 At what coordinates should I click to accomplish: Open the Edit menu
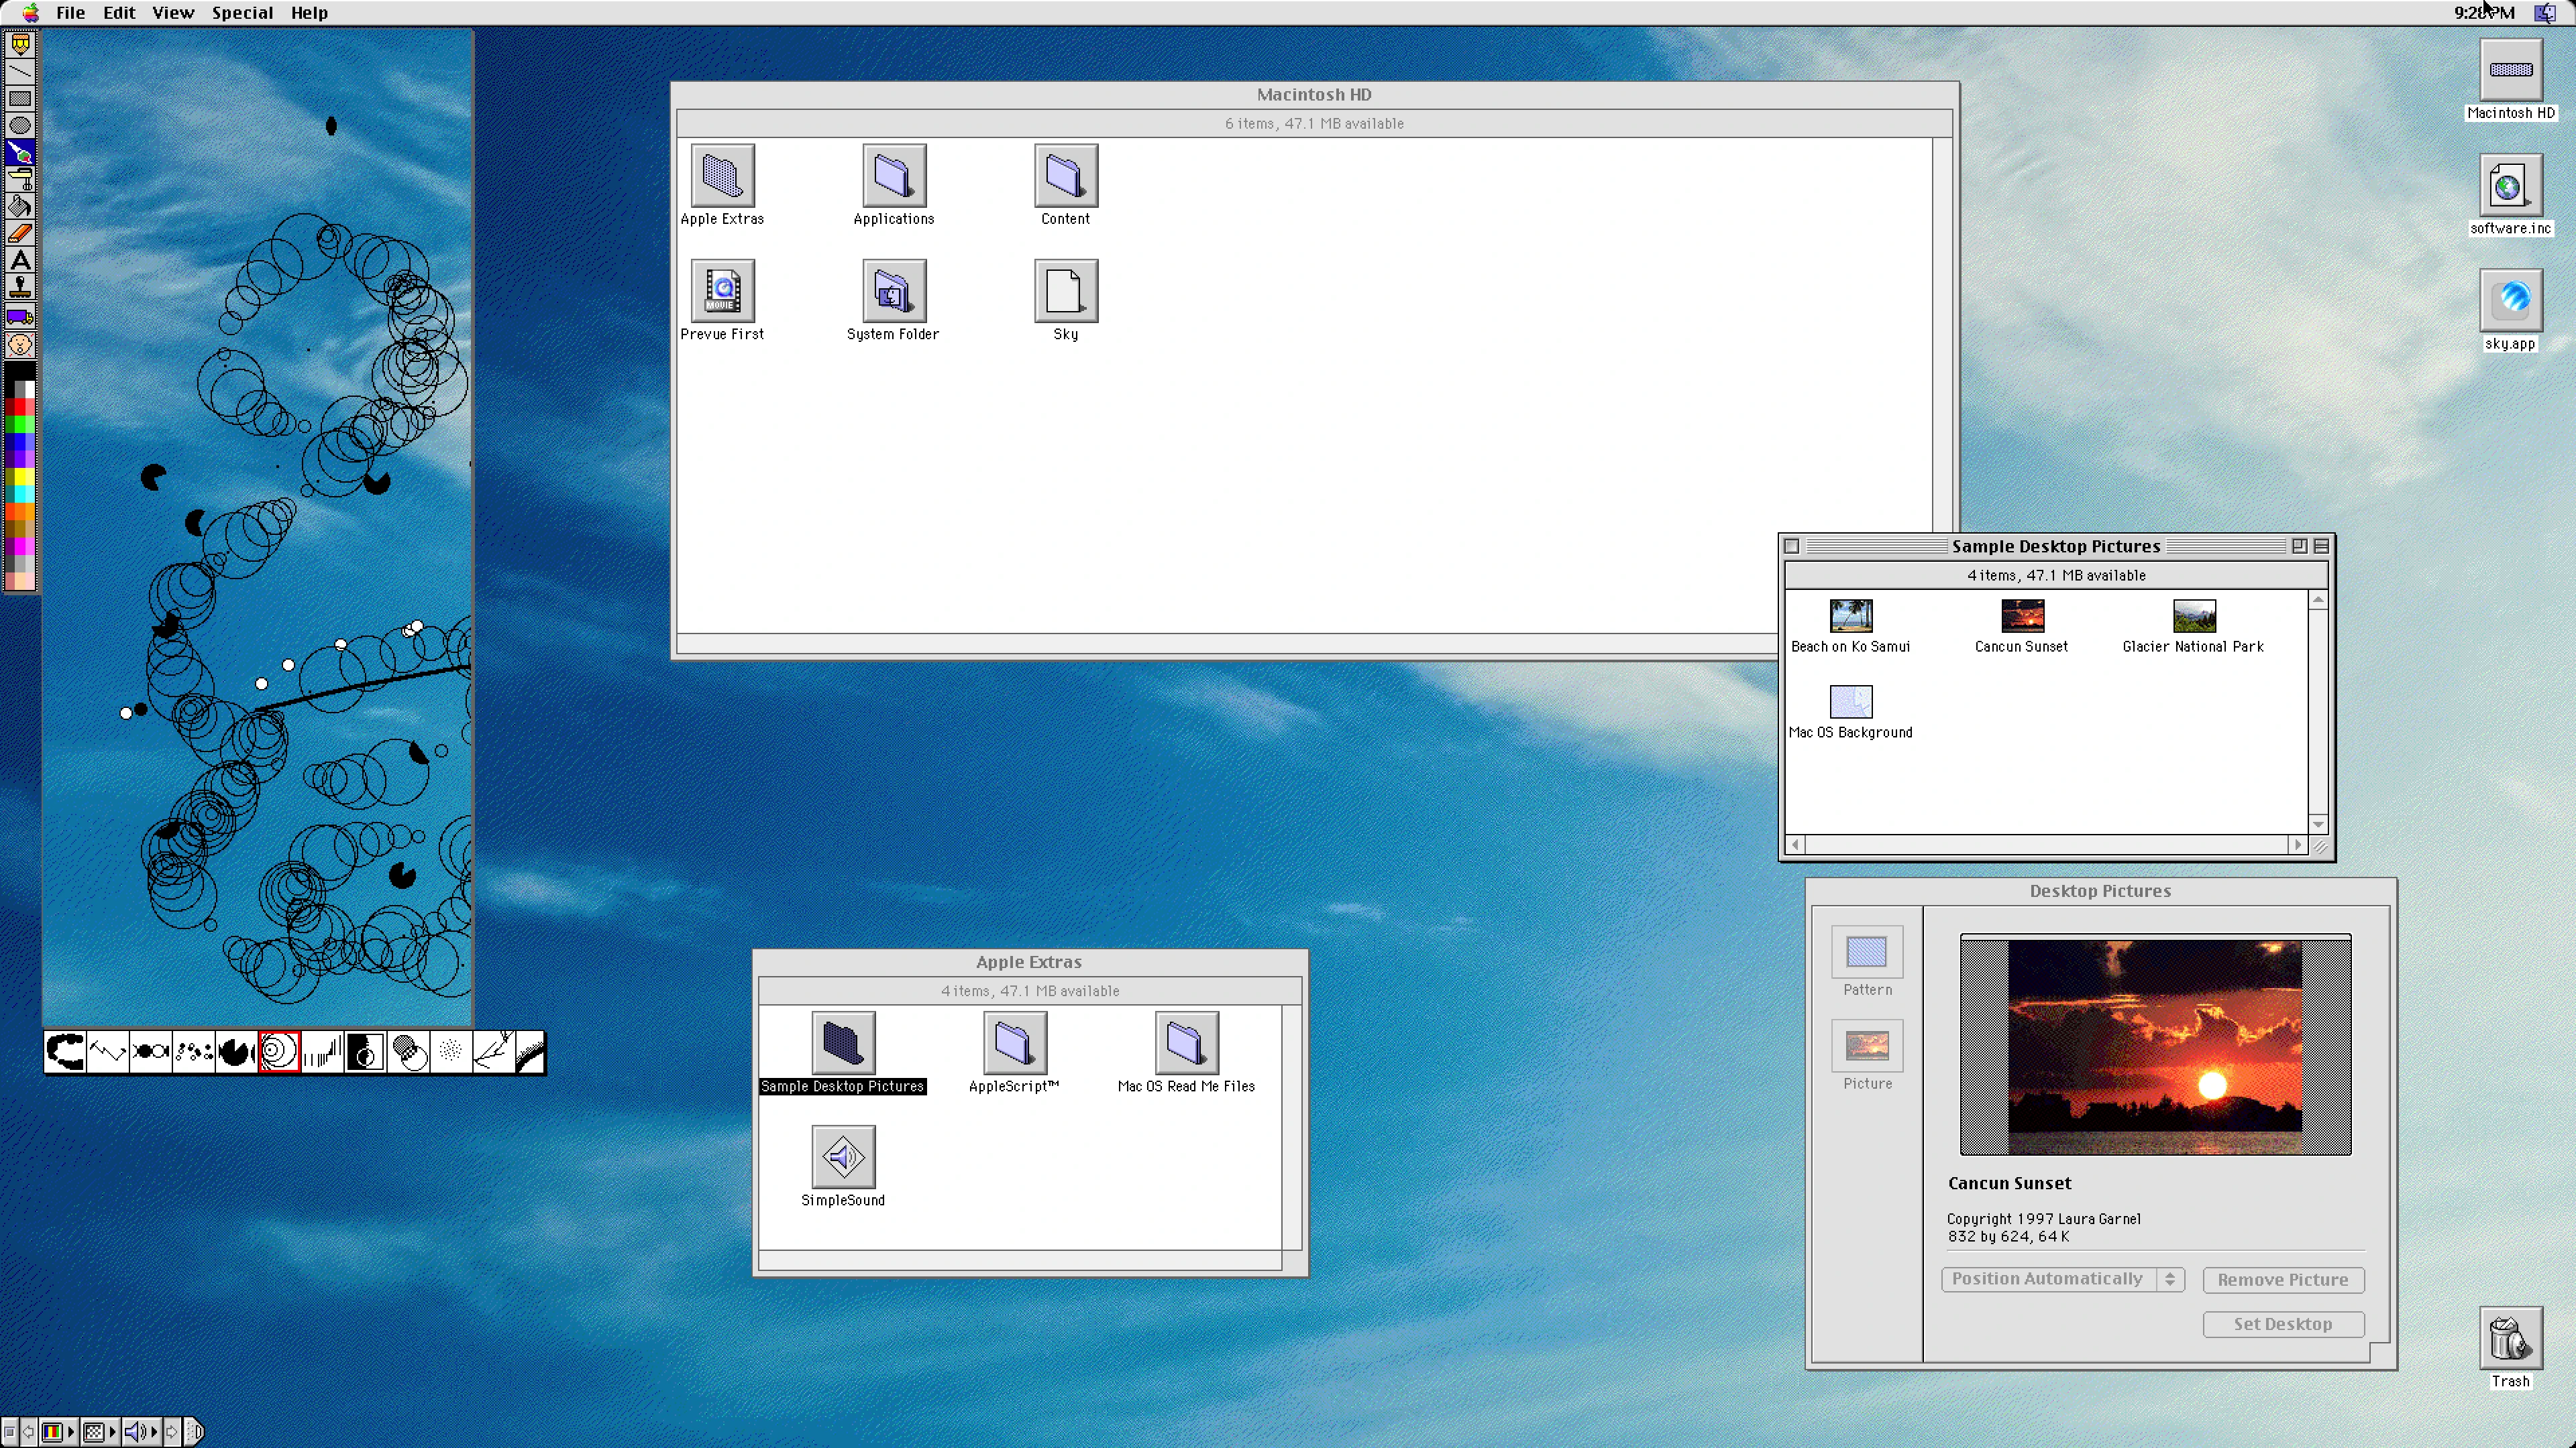pos(119,12)
